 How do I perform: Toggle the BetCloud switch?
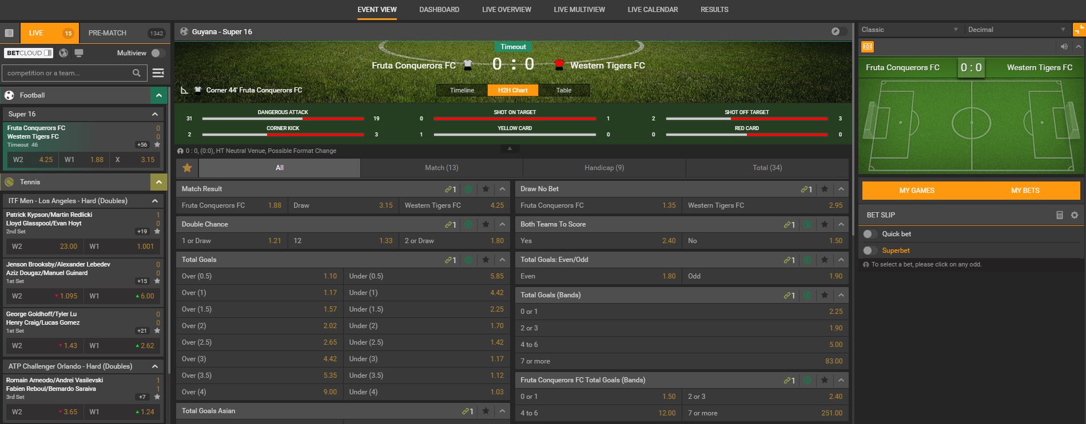click(48, 53)
